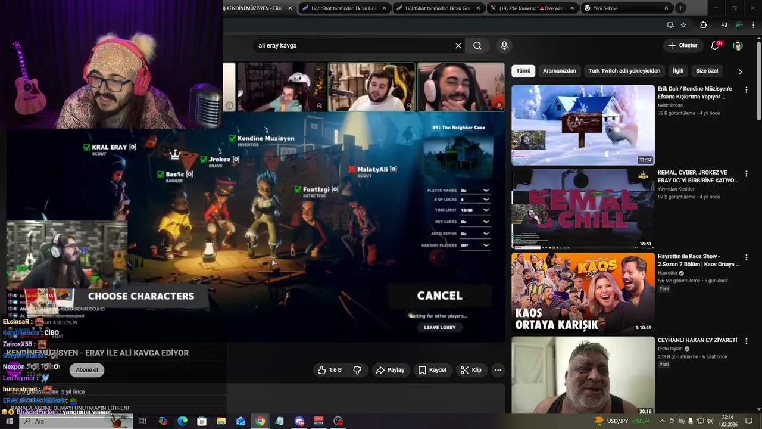Image resolution: width=762 pixels, height=429 pixels.
Task: Show next filter chips with arrow
Action: pyautogui.click(x=740, y=71)
